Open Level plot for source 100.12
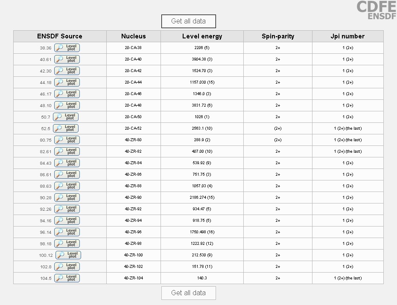Viewport: 397px width, 305px height. (68, 255)
